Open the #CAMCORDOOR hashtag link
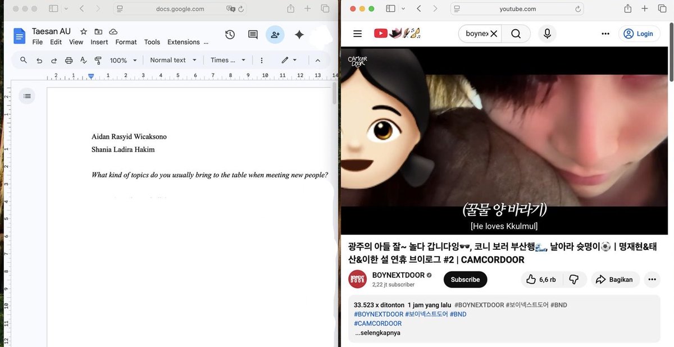The height and width of the screenshot is (347, 674). (377, 323)
